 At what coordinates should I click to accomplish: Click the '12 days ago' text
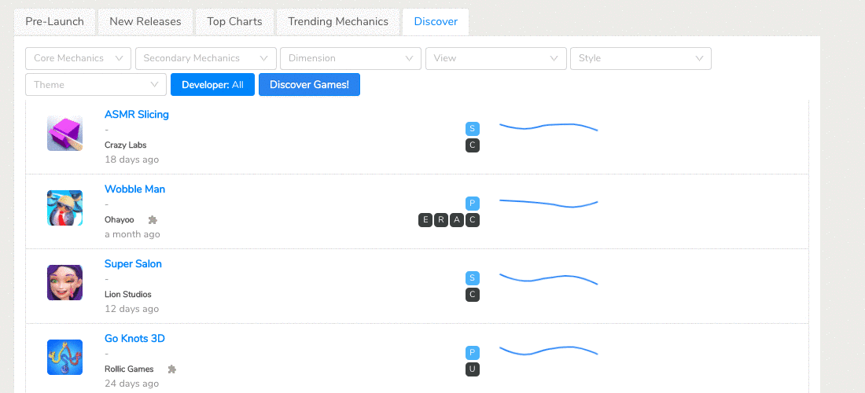pos(132,309)
